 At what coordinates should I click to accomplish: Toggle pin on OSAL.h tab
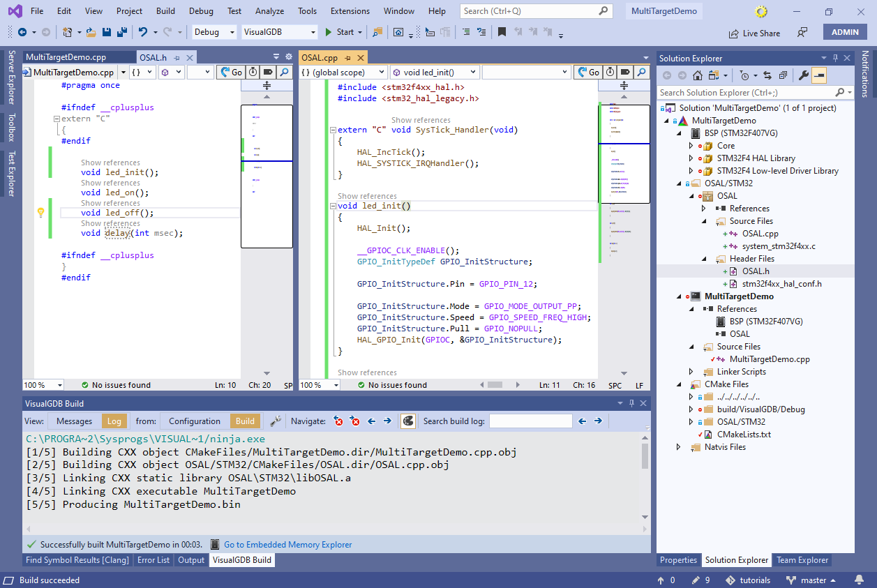177,58
